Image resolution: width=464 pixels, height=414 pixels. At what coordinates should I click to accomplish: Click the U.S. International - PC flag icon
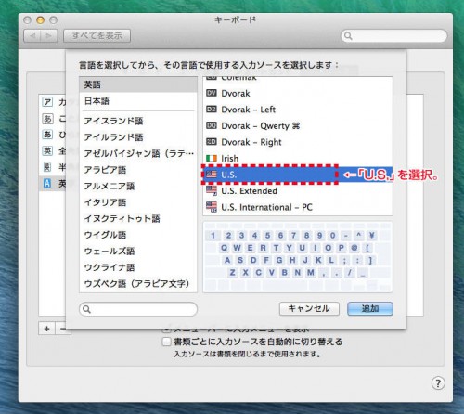212,207
